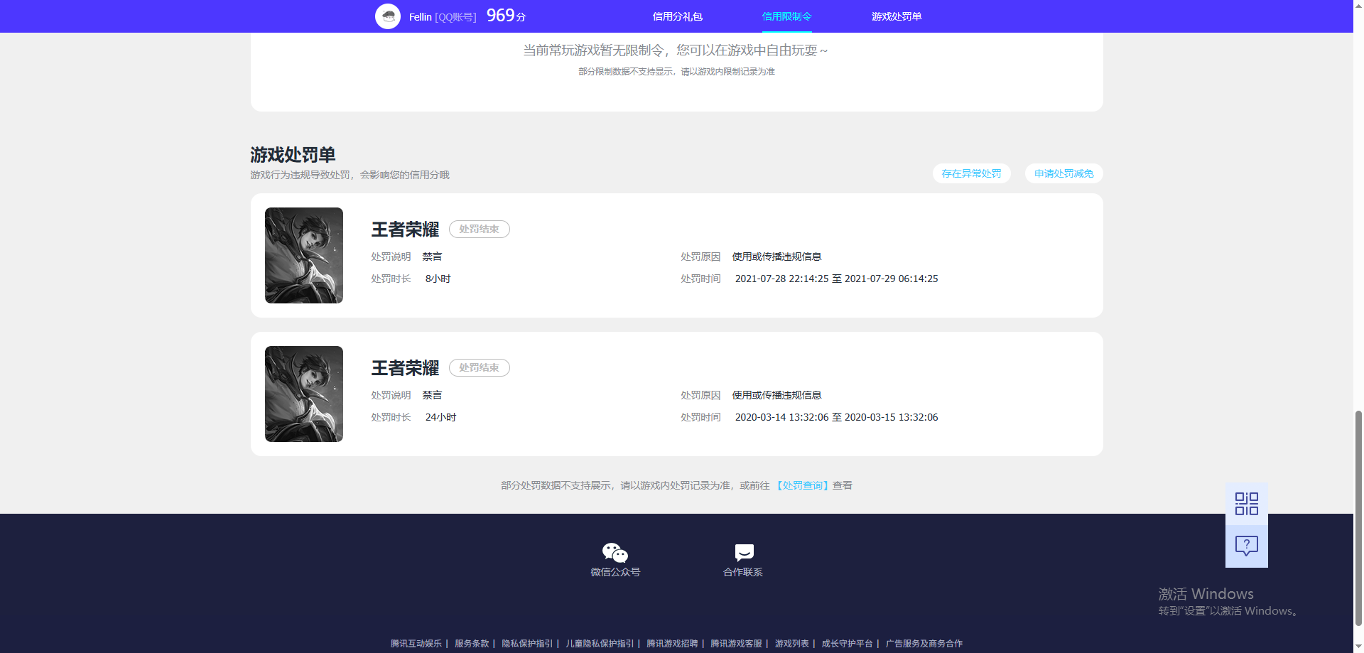
Task: Click the 合作联系 chat bubble icon
Action: point(744,552)
